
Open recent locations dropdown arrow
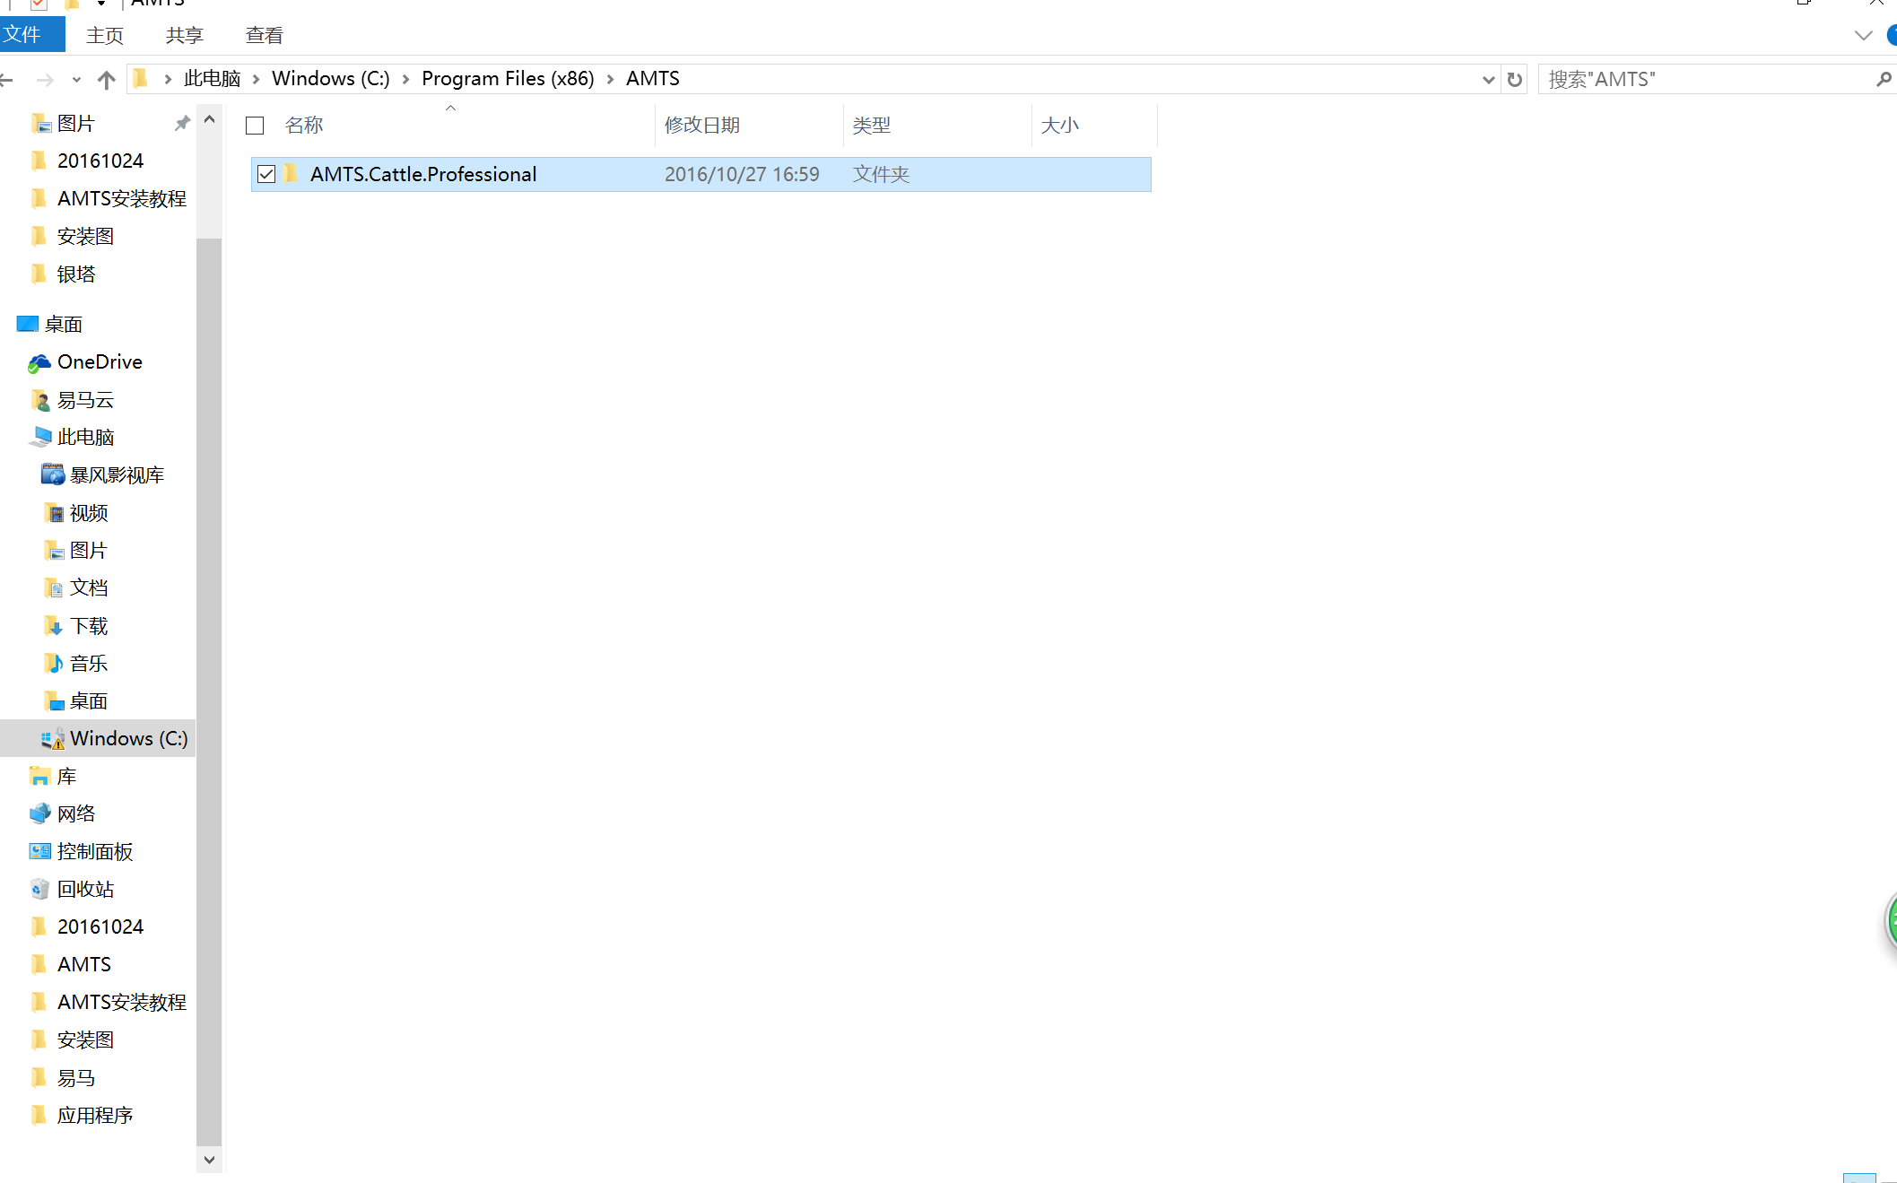(76, 80)
